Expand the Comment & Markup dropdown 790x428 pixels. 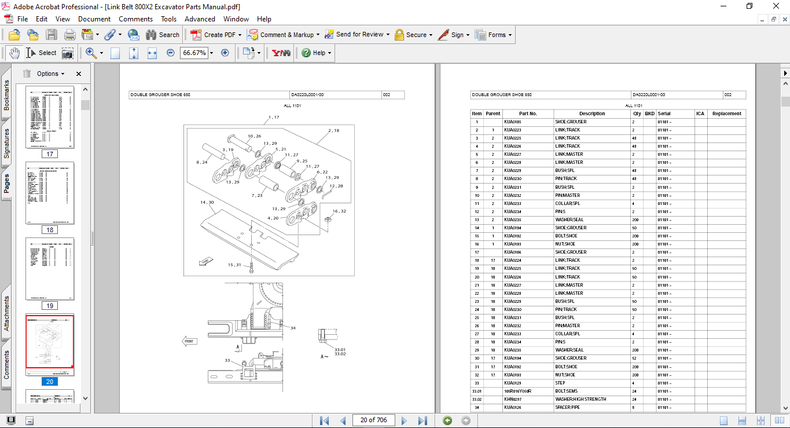tap(318, 35)
